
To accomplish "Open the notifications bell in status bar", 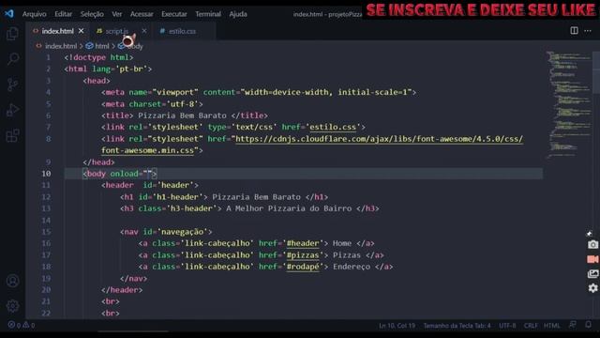I will (x=589, y=325).
